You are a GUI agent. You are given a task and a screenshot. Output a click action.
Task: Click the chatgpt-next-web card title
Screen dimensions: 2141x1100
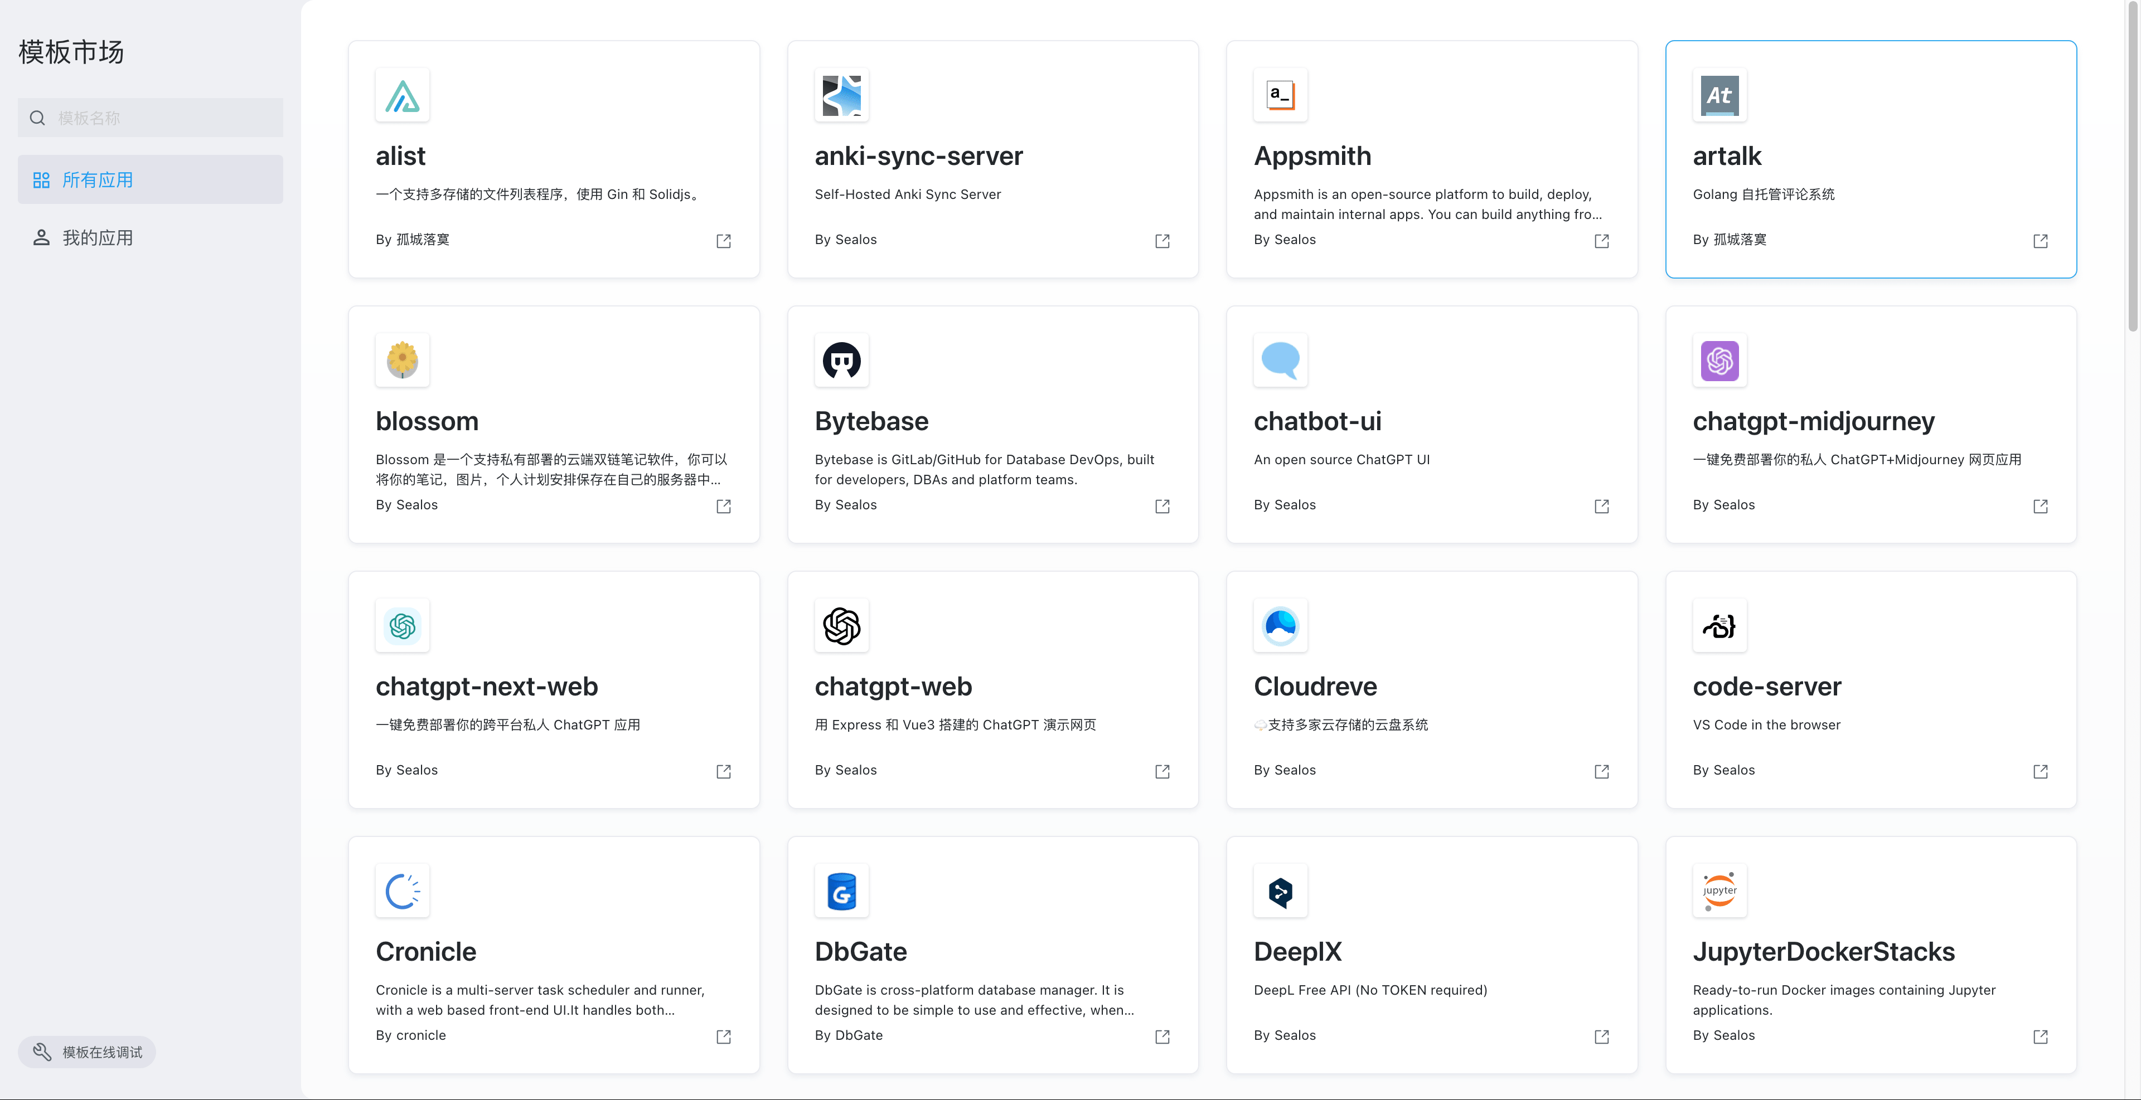click(x=486, y=687)
